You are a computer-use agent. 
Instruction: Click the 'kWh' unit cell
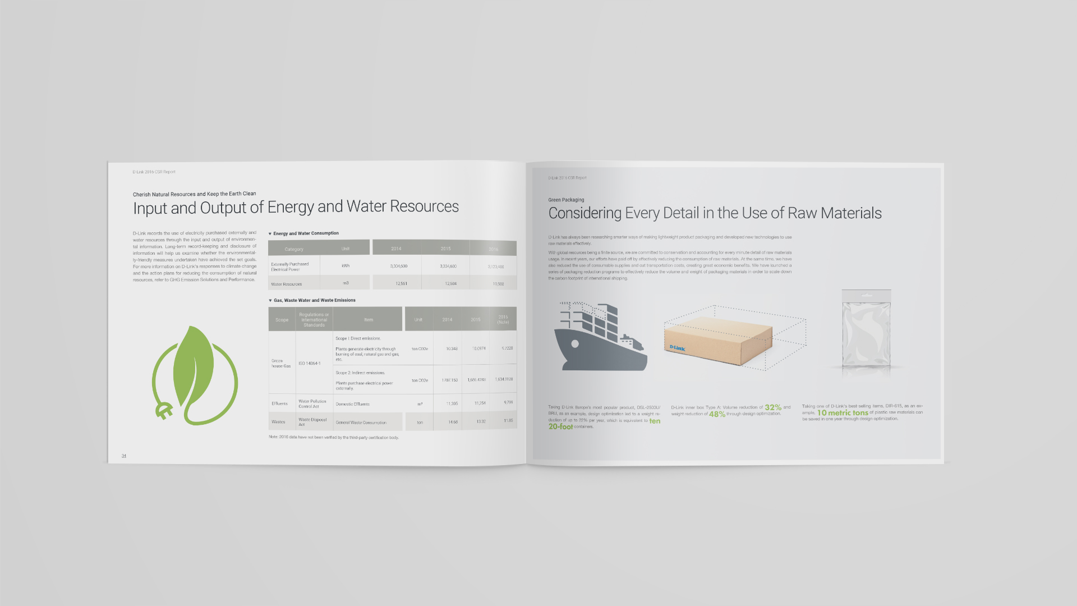[346, 266]
